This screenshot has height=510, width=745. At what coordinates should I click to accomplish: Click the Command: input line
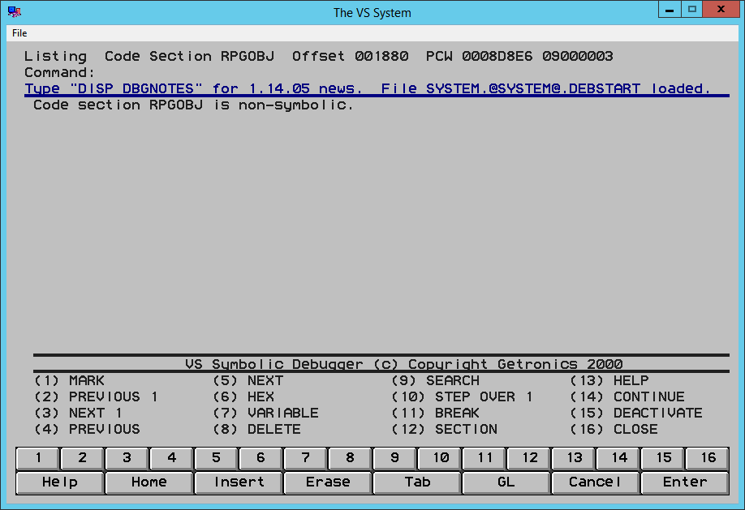[377, 73]
